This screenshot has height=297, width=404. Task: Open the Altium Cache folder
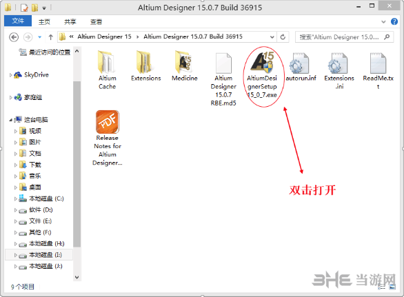click(x=107, y=70)
